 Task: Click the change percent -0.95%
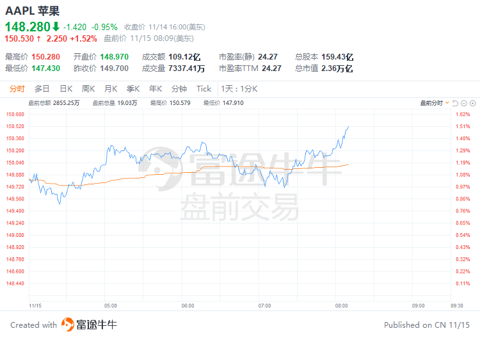coord(104,28)
